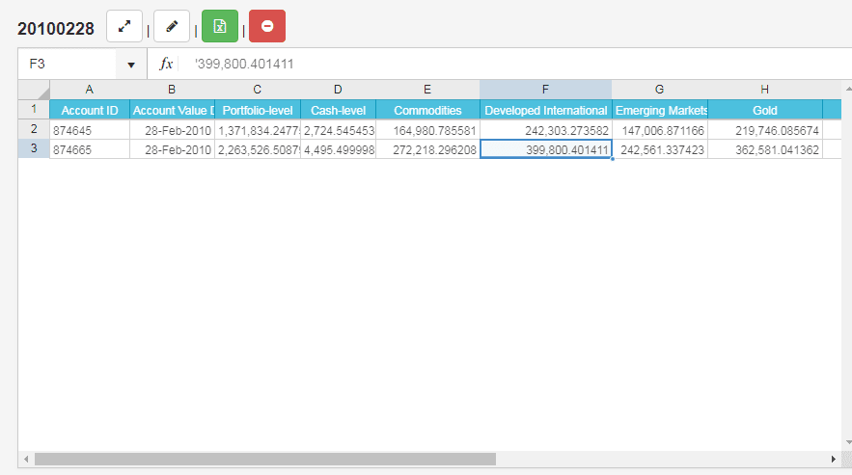The width and height of the screenshot is (852, 475).
Task: Select row 2 date cell 28-Feb-2010
Action: pos(172,130)
